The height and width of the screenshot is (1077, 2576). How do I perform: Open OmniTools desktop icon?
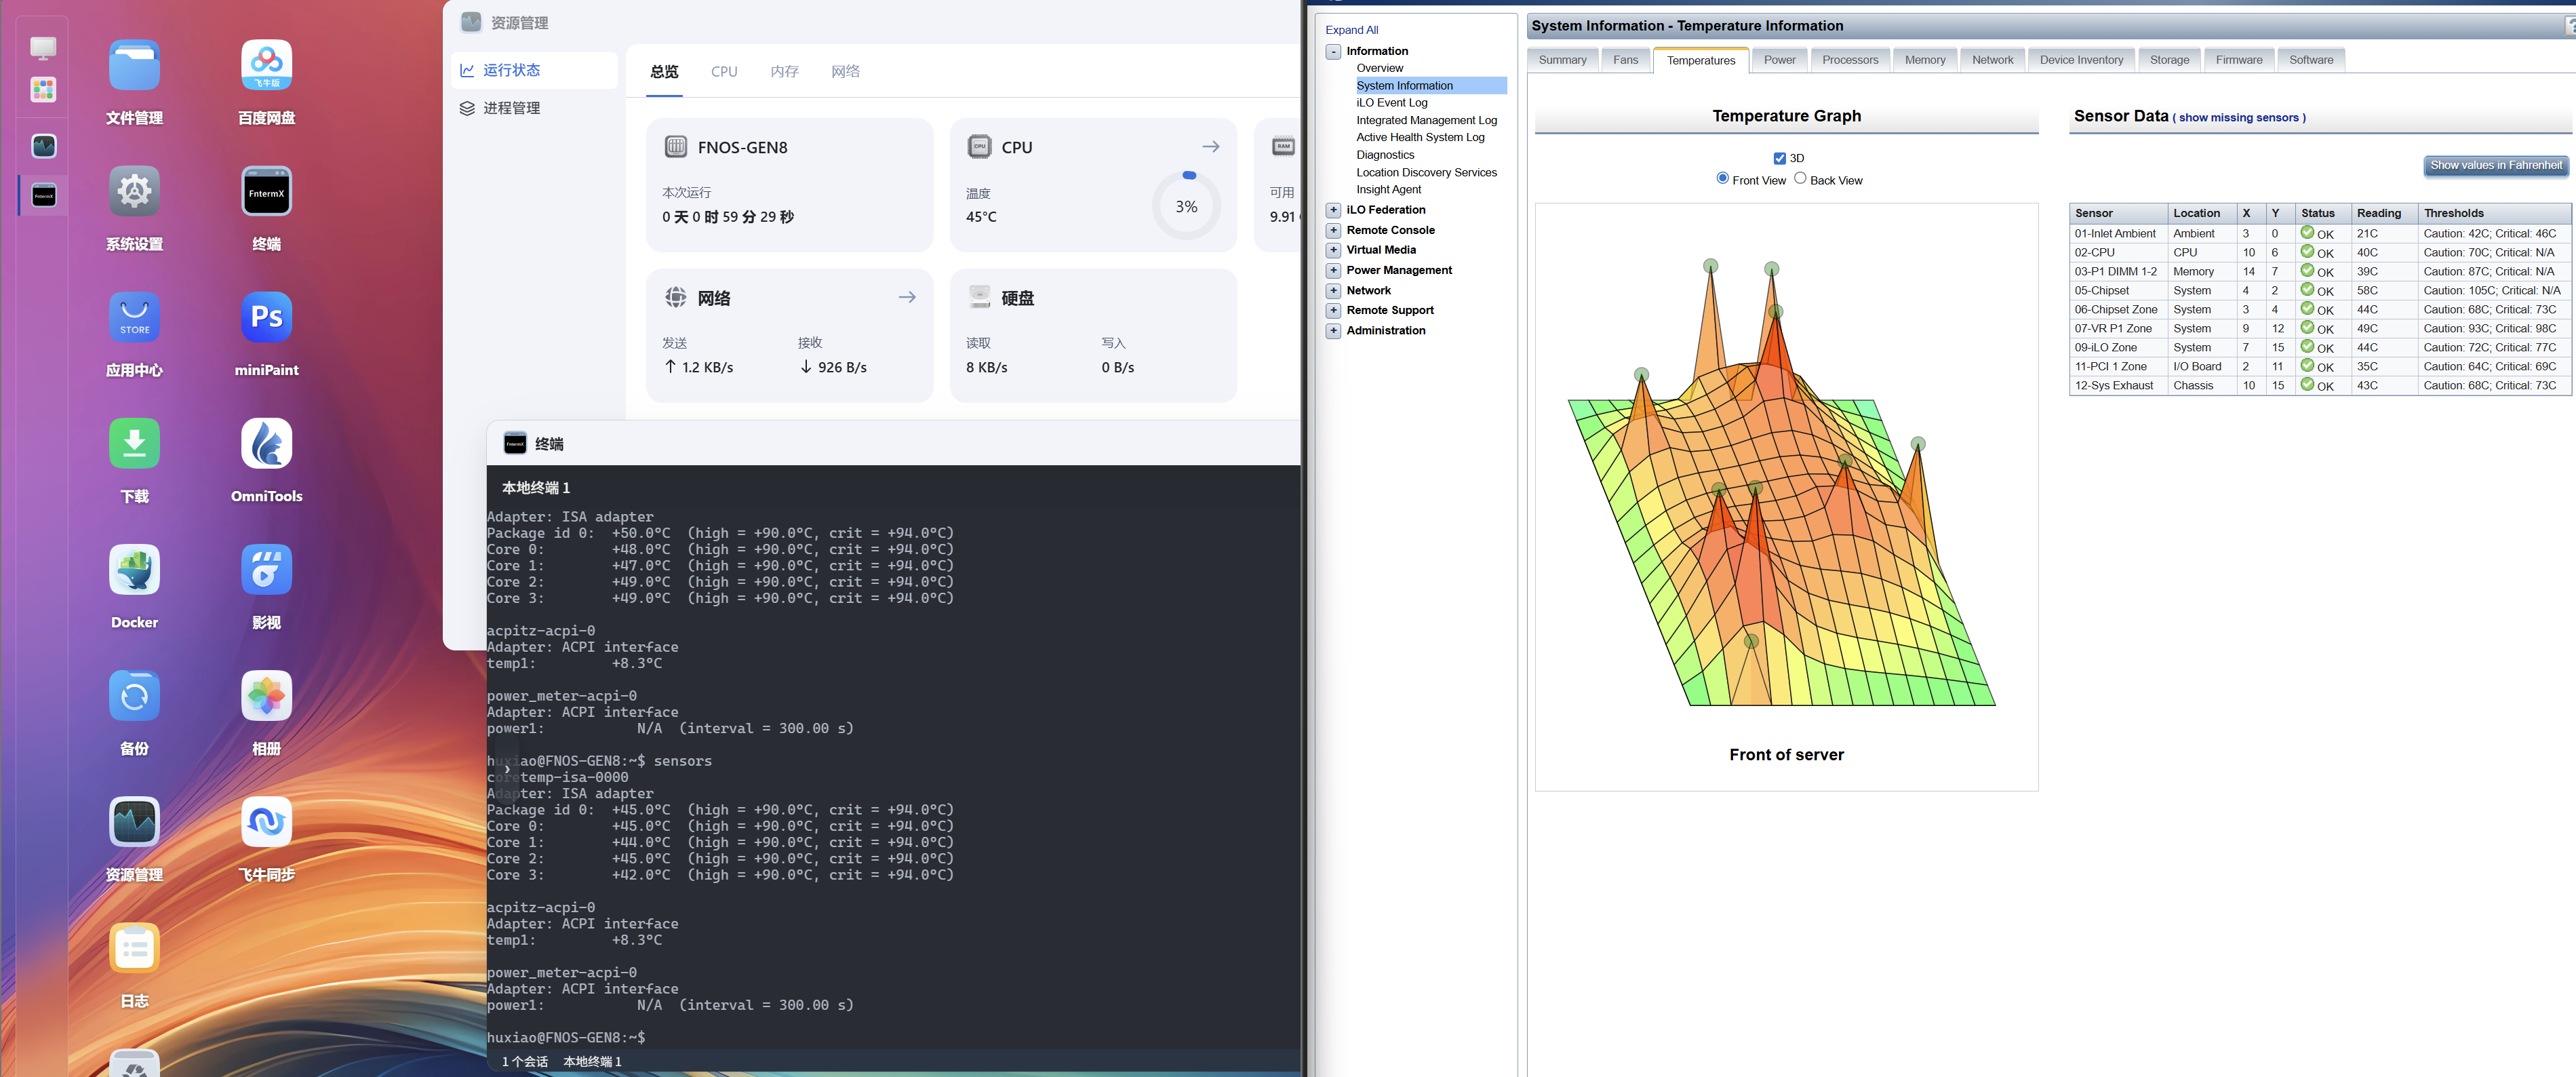coord(266,444)
